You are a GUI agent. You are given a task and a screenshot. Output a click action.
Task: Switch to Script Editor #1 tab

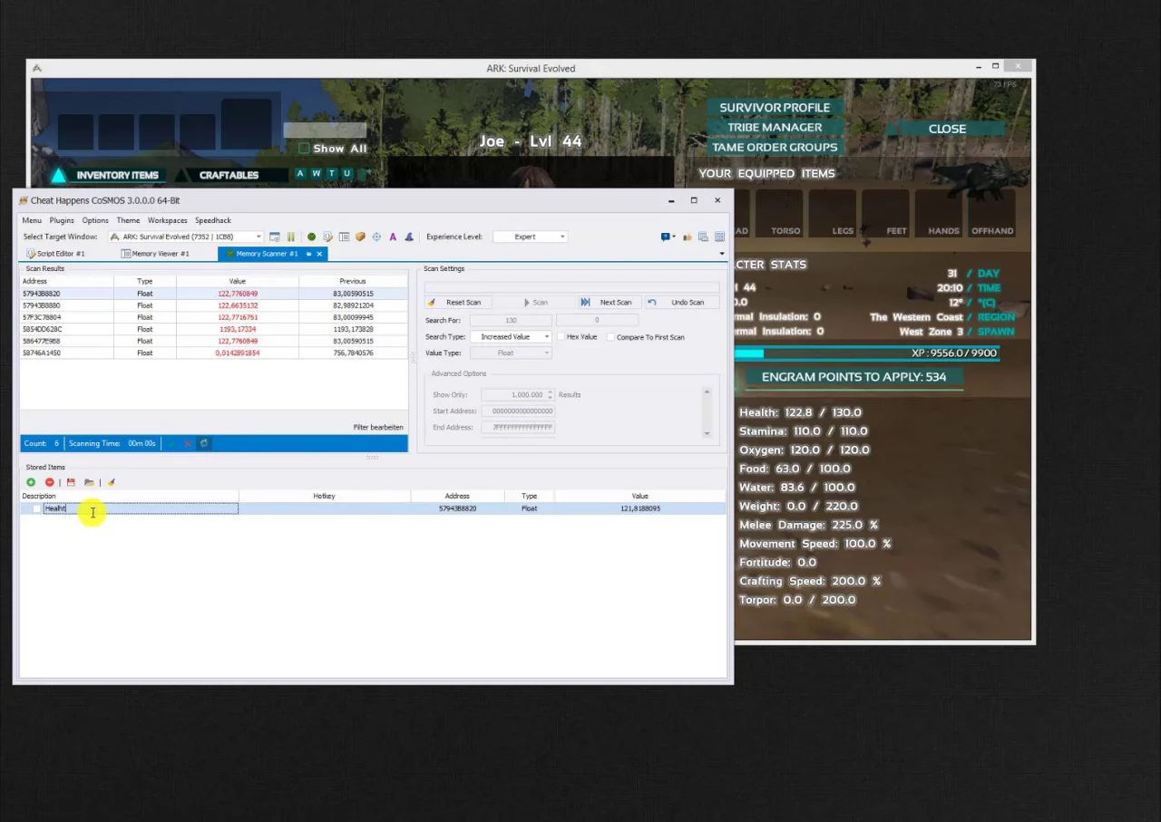click(x=55, y=254)
